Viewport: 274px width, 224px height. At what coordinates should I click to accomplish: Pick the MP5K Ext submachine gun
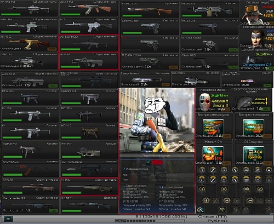pos(30,97)
